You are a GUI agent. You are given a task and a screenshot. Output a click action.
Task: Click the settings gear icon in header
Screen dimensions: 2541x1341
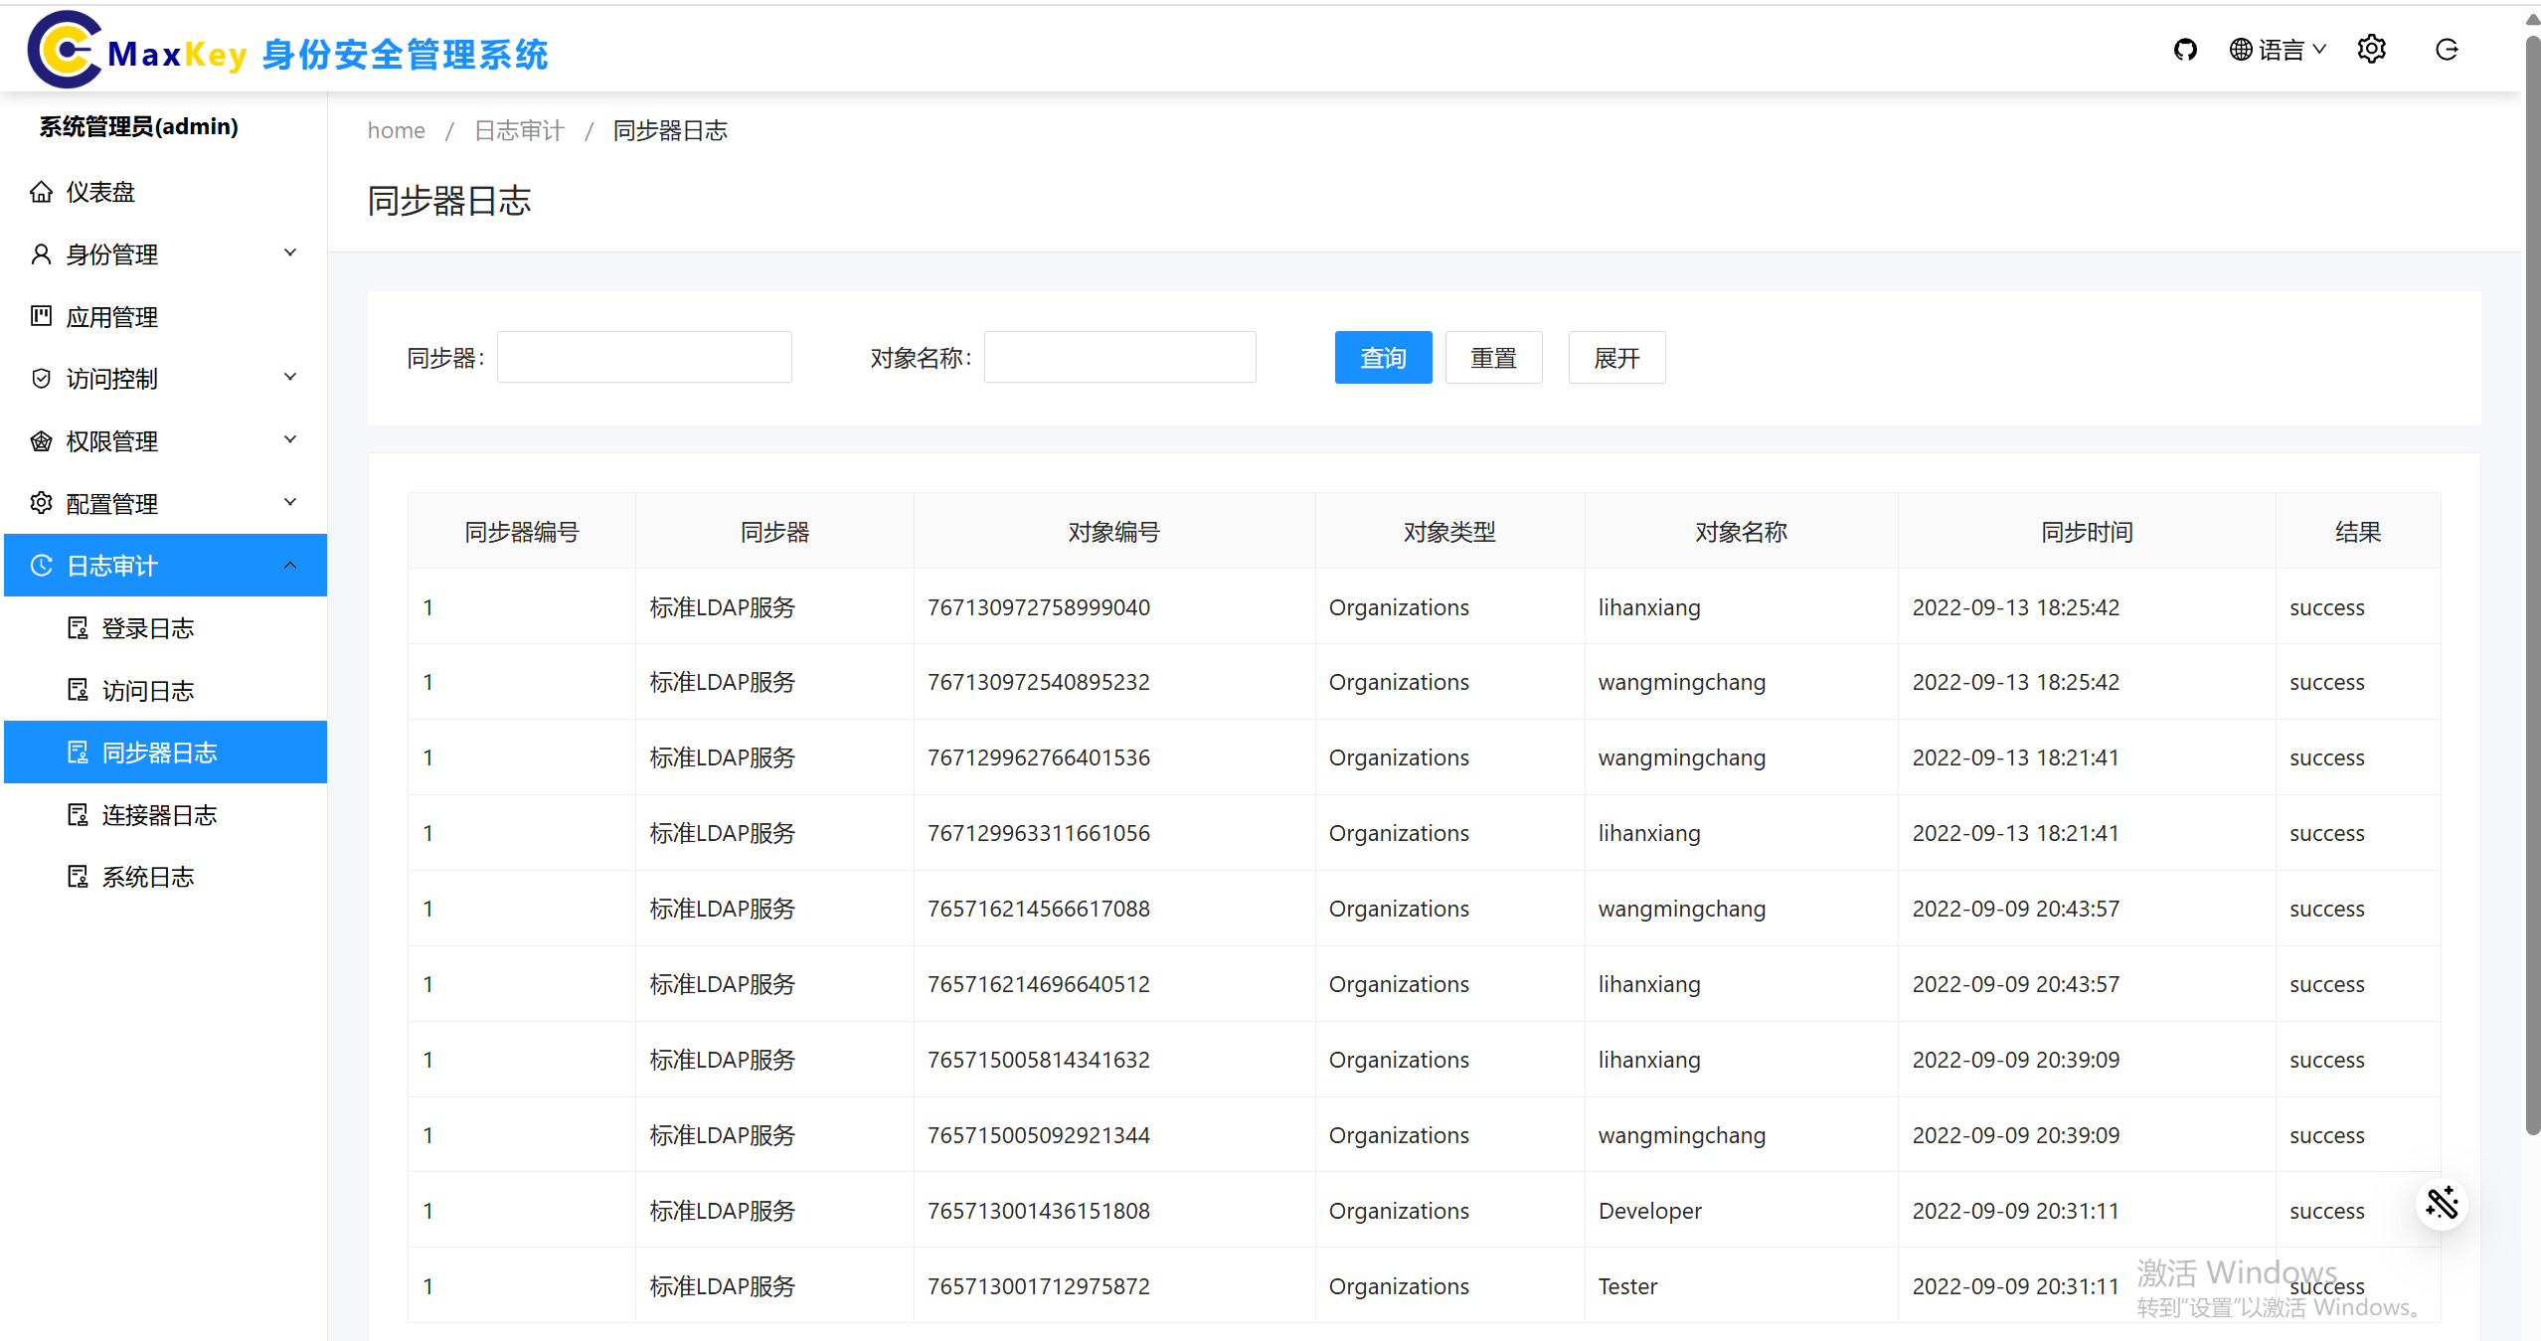point(2371,50)
